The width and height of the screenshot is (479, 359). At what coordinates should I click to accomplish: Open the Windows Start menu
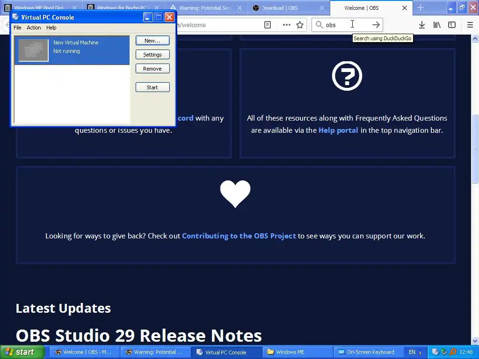pyautogui.click(x=22, y=352)
